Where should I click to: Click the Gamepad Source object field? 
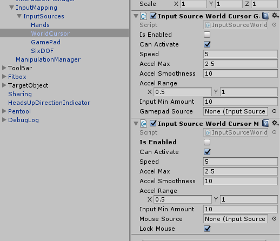click(236, 111)
